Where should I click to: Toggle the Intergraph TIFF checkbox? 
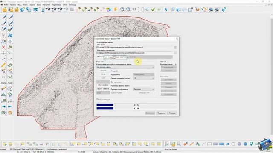[153, 93]
